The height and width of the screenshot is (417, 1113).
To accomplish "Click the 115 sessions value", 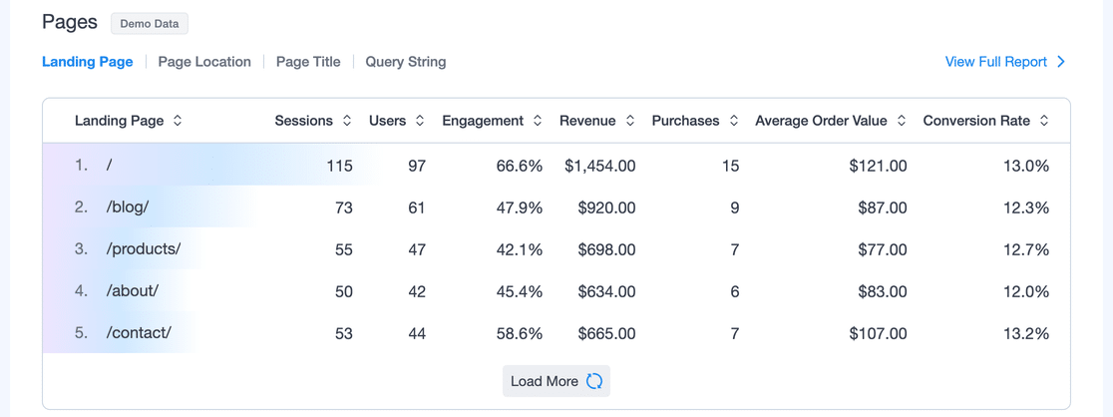I will point(339,167).
